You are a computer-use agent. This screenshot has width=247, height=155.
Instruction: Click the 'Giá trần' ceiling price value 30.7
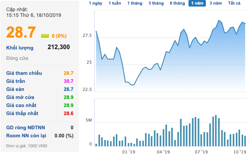[x=69, y=81]
